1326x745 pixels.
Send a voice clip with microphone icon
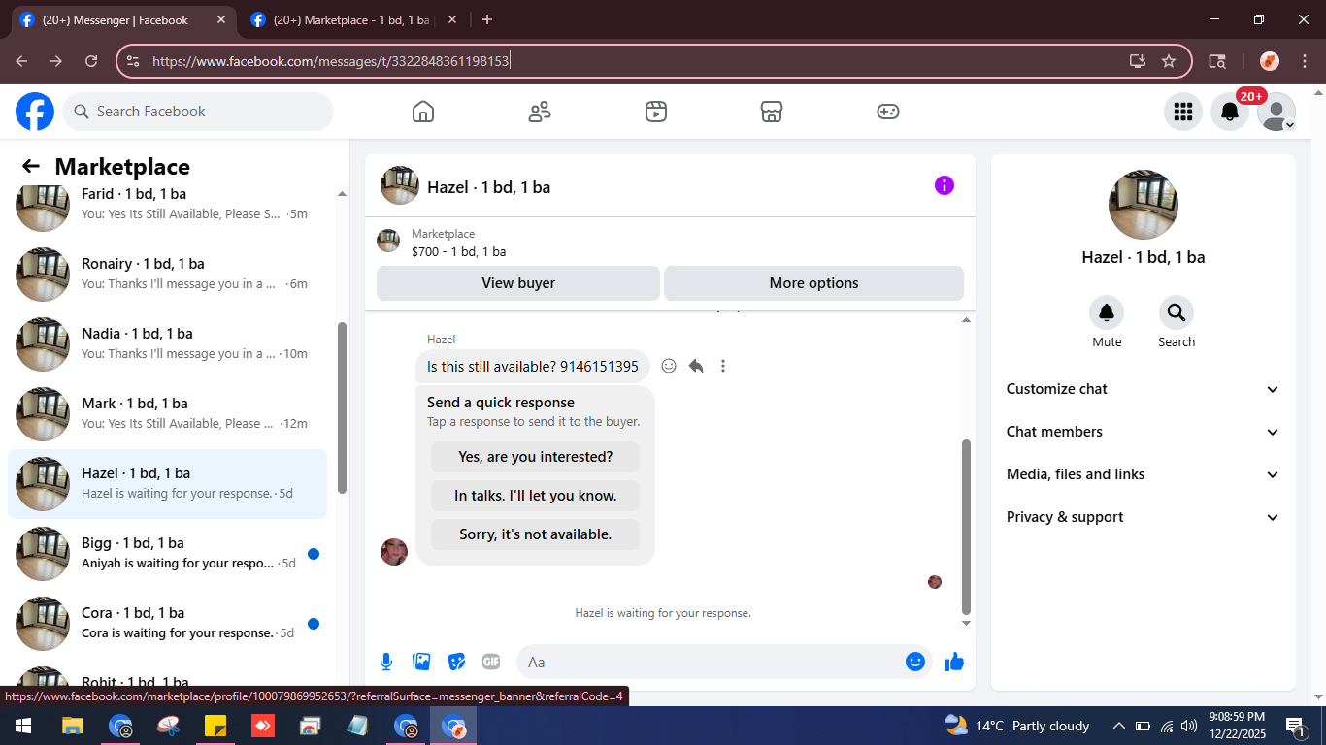click(386, 662)
